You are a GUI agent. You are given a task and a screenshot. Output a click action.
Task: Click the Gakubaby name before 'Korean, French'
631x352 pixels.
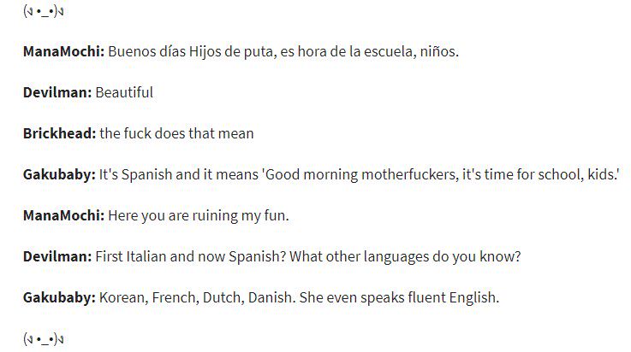(x=60, y=297)
